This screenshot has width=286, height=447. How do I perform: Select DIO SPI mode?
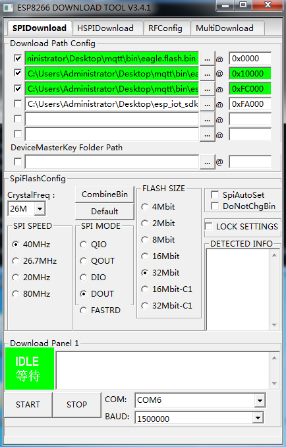93,278
